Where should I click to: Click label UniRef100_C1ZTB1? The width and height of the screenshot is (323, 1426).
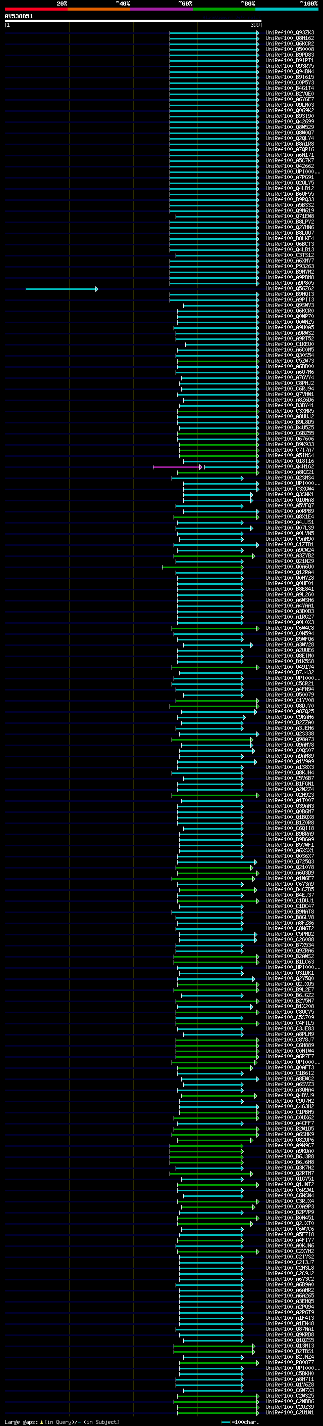(289, 545)
